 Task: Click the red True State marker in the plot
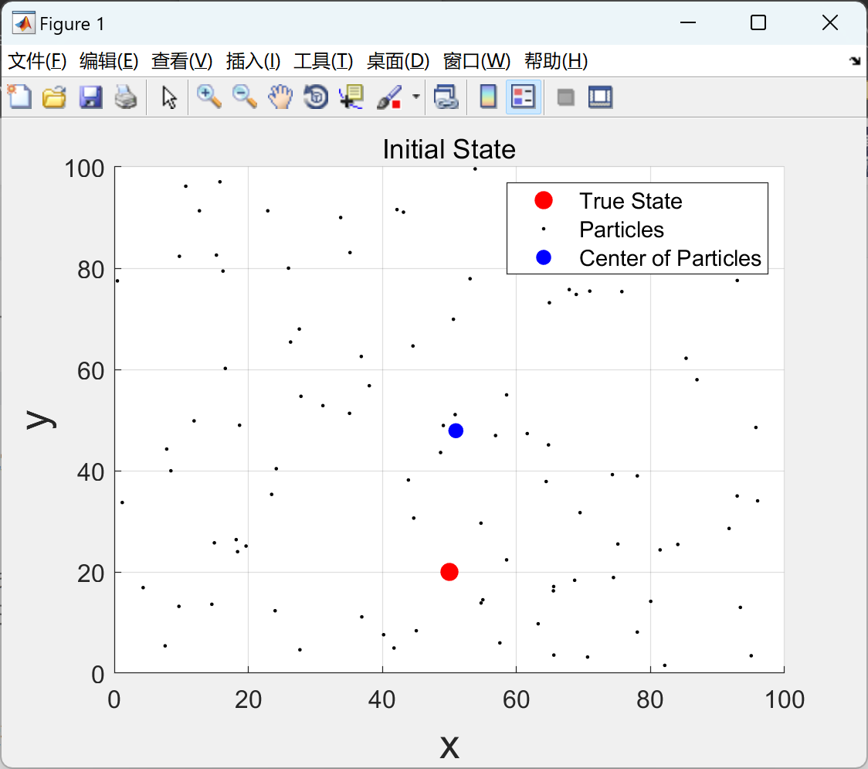pyautogui.click(x=449, y=572)
